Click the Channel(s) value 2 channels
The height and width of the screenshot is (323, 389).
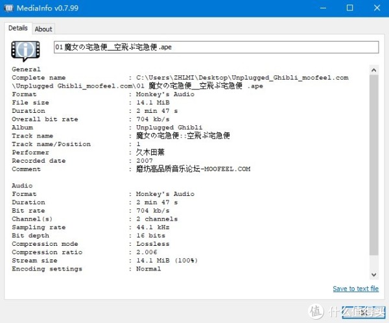point(157,219)
